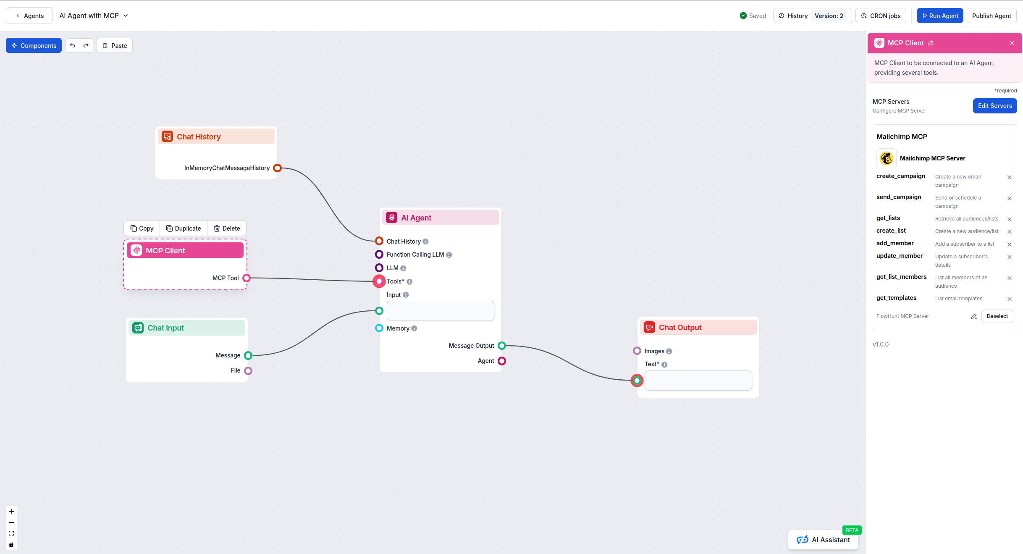Click the Chat History node icon
The height and width of the screenshot is (554, 1023).
tap(168, 136)
